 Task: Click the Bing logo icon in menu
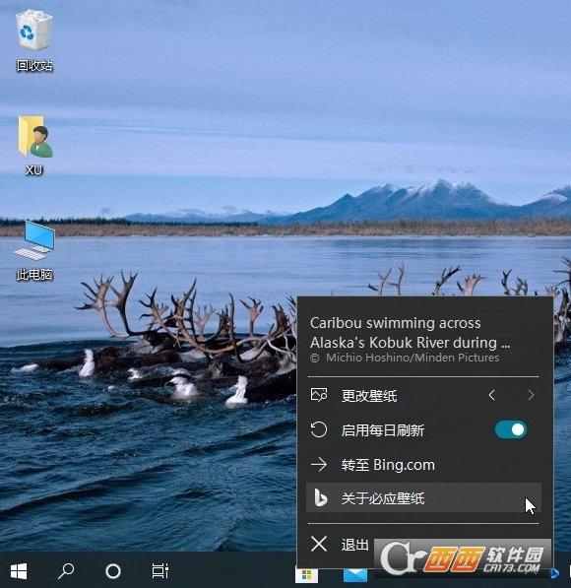321,498
